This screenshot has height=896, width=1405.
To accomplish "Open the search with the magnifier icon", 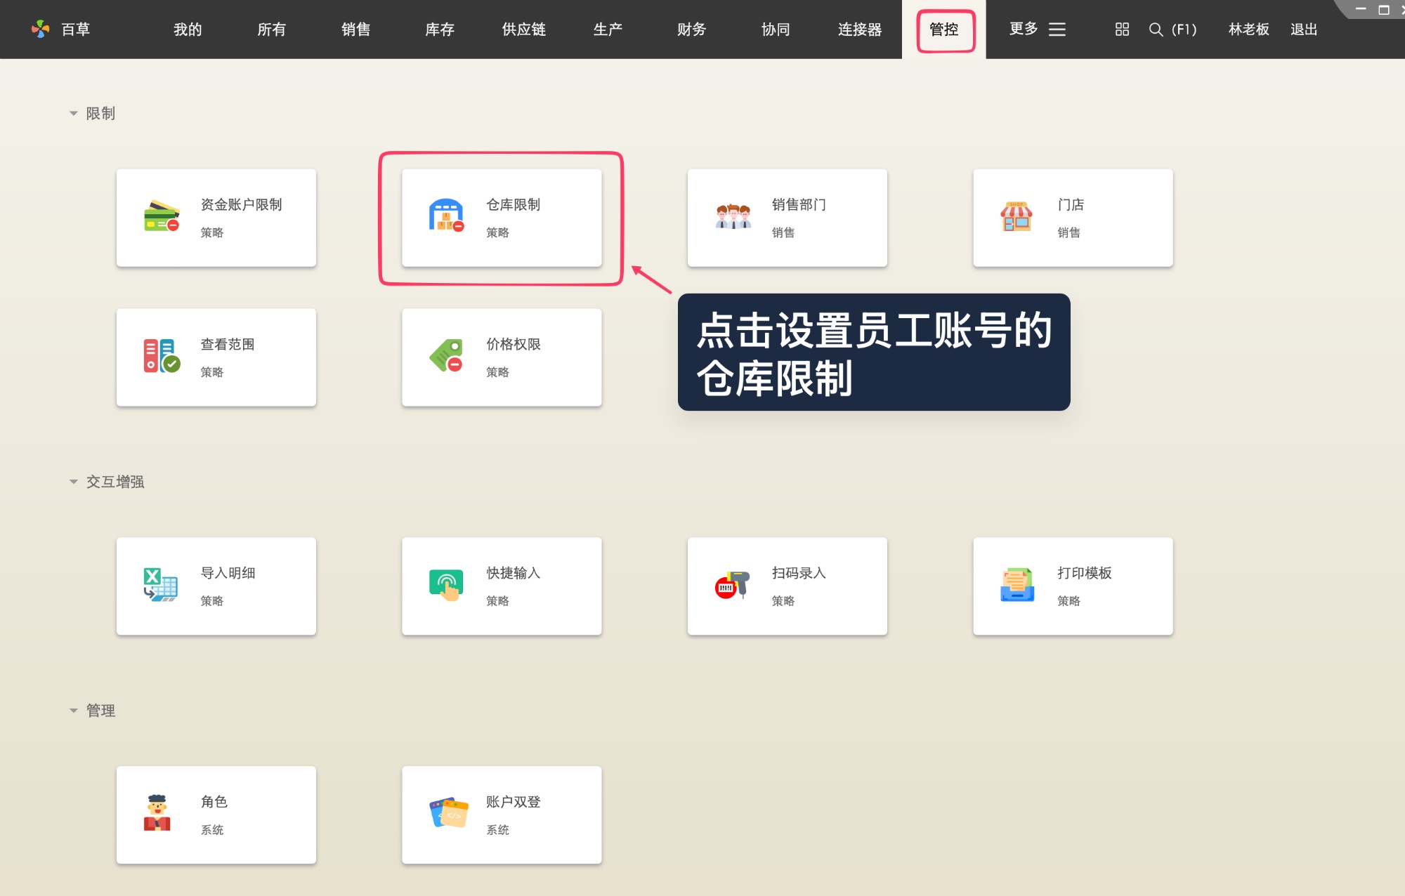I will pos(1155,29).
